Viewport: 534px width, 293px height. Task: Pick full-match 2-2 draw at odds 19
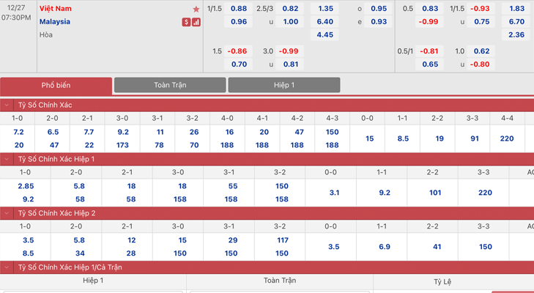pos(440,138)
